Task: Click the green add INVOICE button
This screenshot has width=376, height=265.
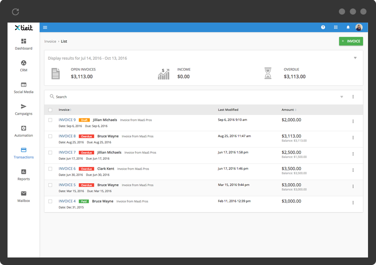Action: [351, 41]
